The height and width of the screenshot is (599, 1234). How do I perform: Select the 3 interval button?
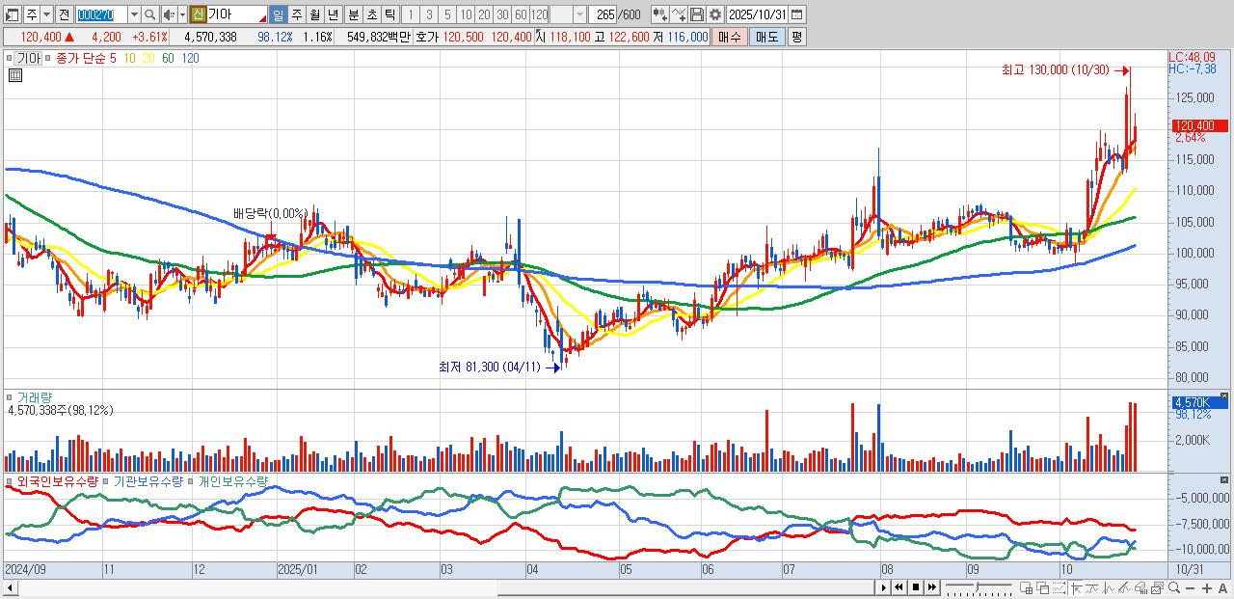[x=429, y=14]
